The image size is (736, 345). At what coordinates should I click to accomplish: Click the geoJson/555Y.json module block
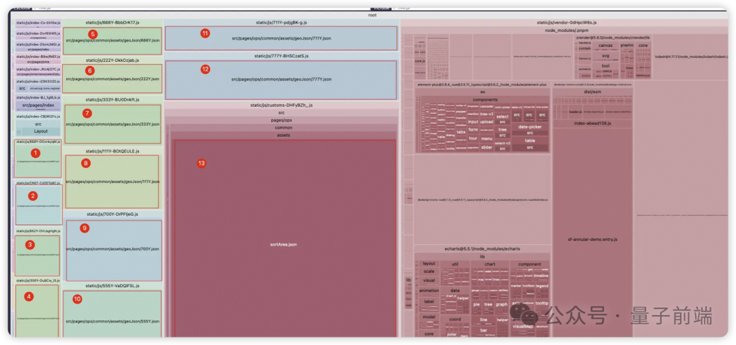112,314
